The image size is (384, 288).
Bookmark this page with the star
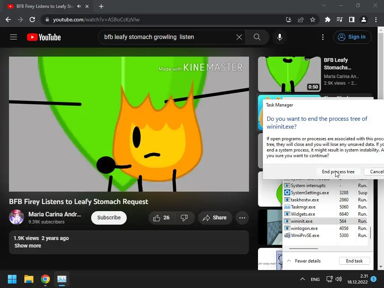[313, 19]
